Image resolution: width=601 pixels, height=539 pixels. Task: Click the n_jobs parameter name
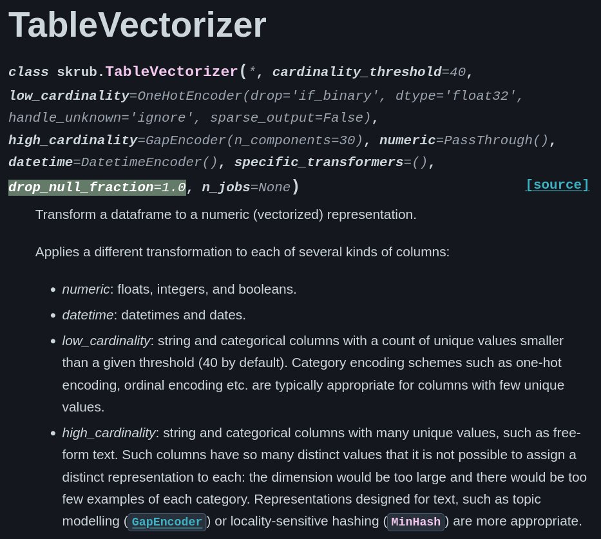pos(225,187)
